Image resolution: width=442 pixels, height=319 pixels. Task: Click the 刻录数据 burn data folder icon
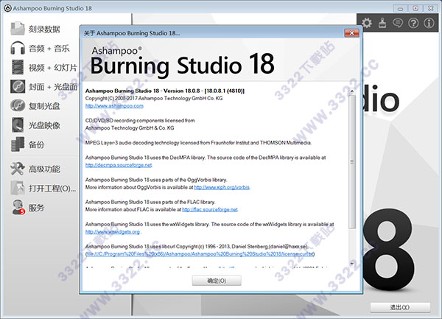click(18, 29)
